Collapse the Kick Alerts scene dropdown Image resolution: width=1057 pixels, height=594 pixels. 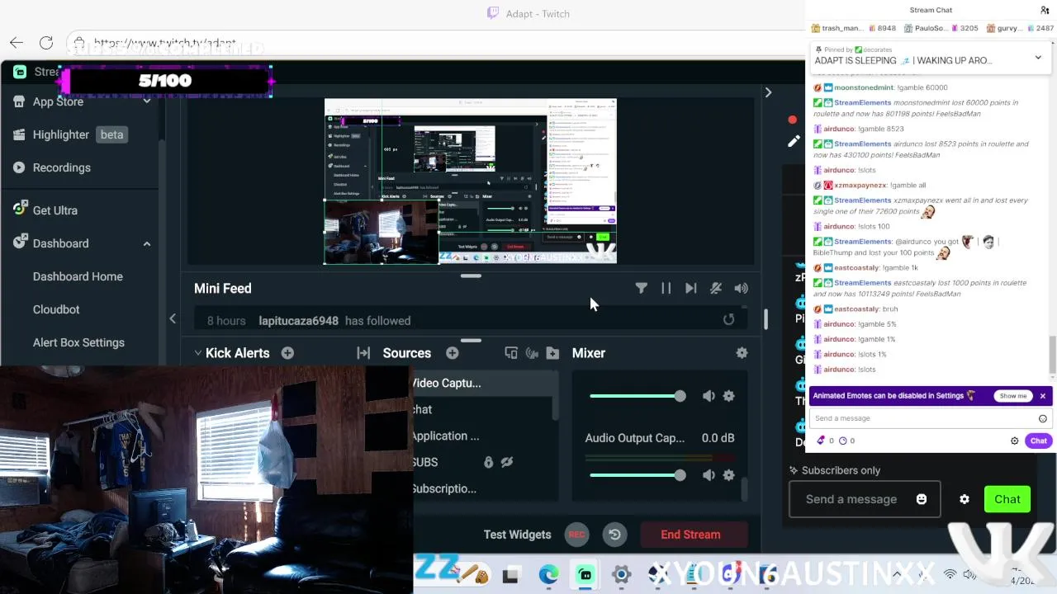(x=198, y=353)
